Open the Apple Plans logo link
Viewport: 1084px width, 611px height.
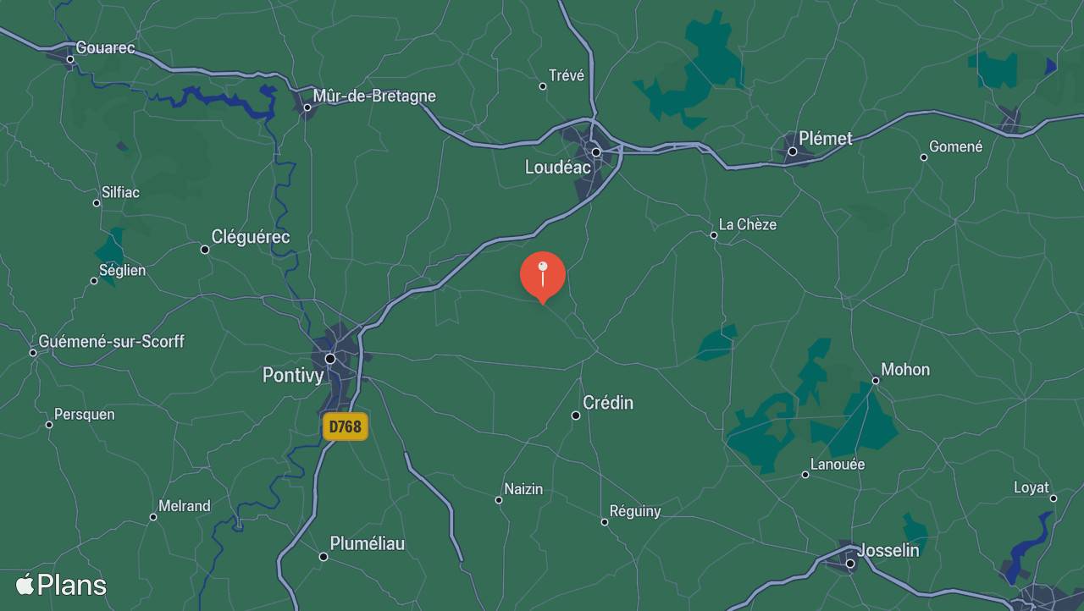61,585
